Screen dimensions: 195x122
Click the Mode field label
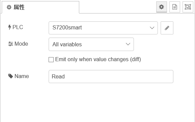[x=21, y=44]
